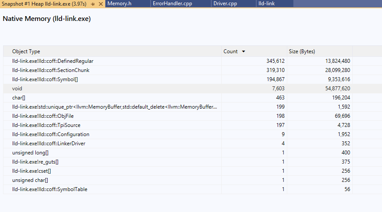Click size value 9,353,616
The width and height of the screenshot is (382, 212).
[339, 79]
